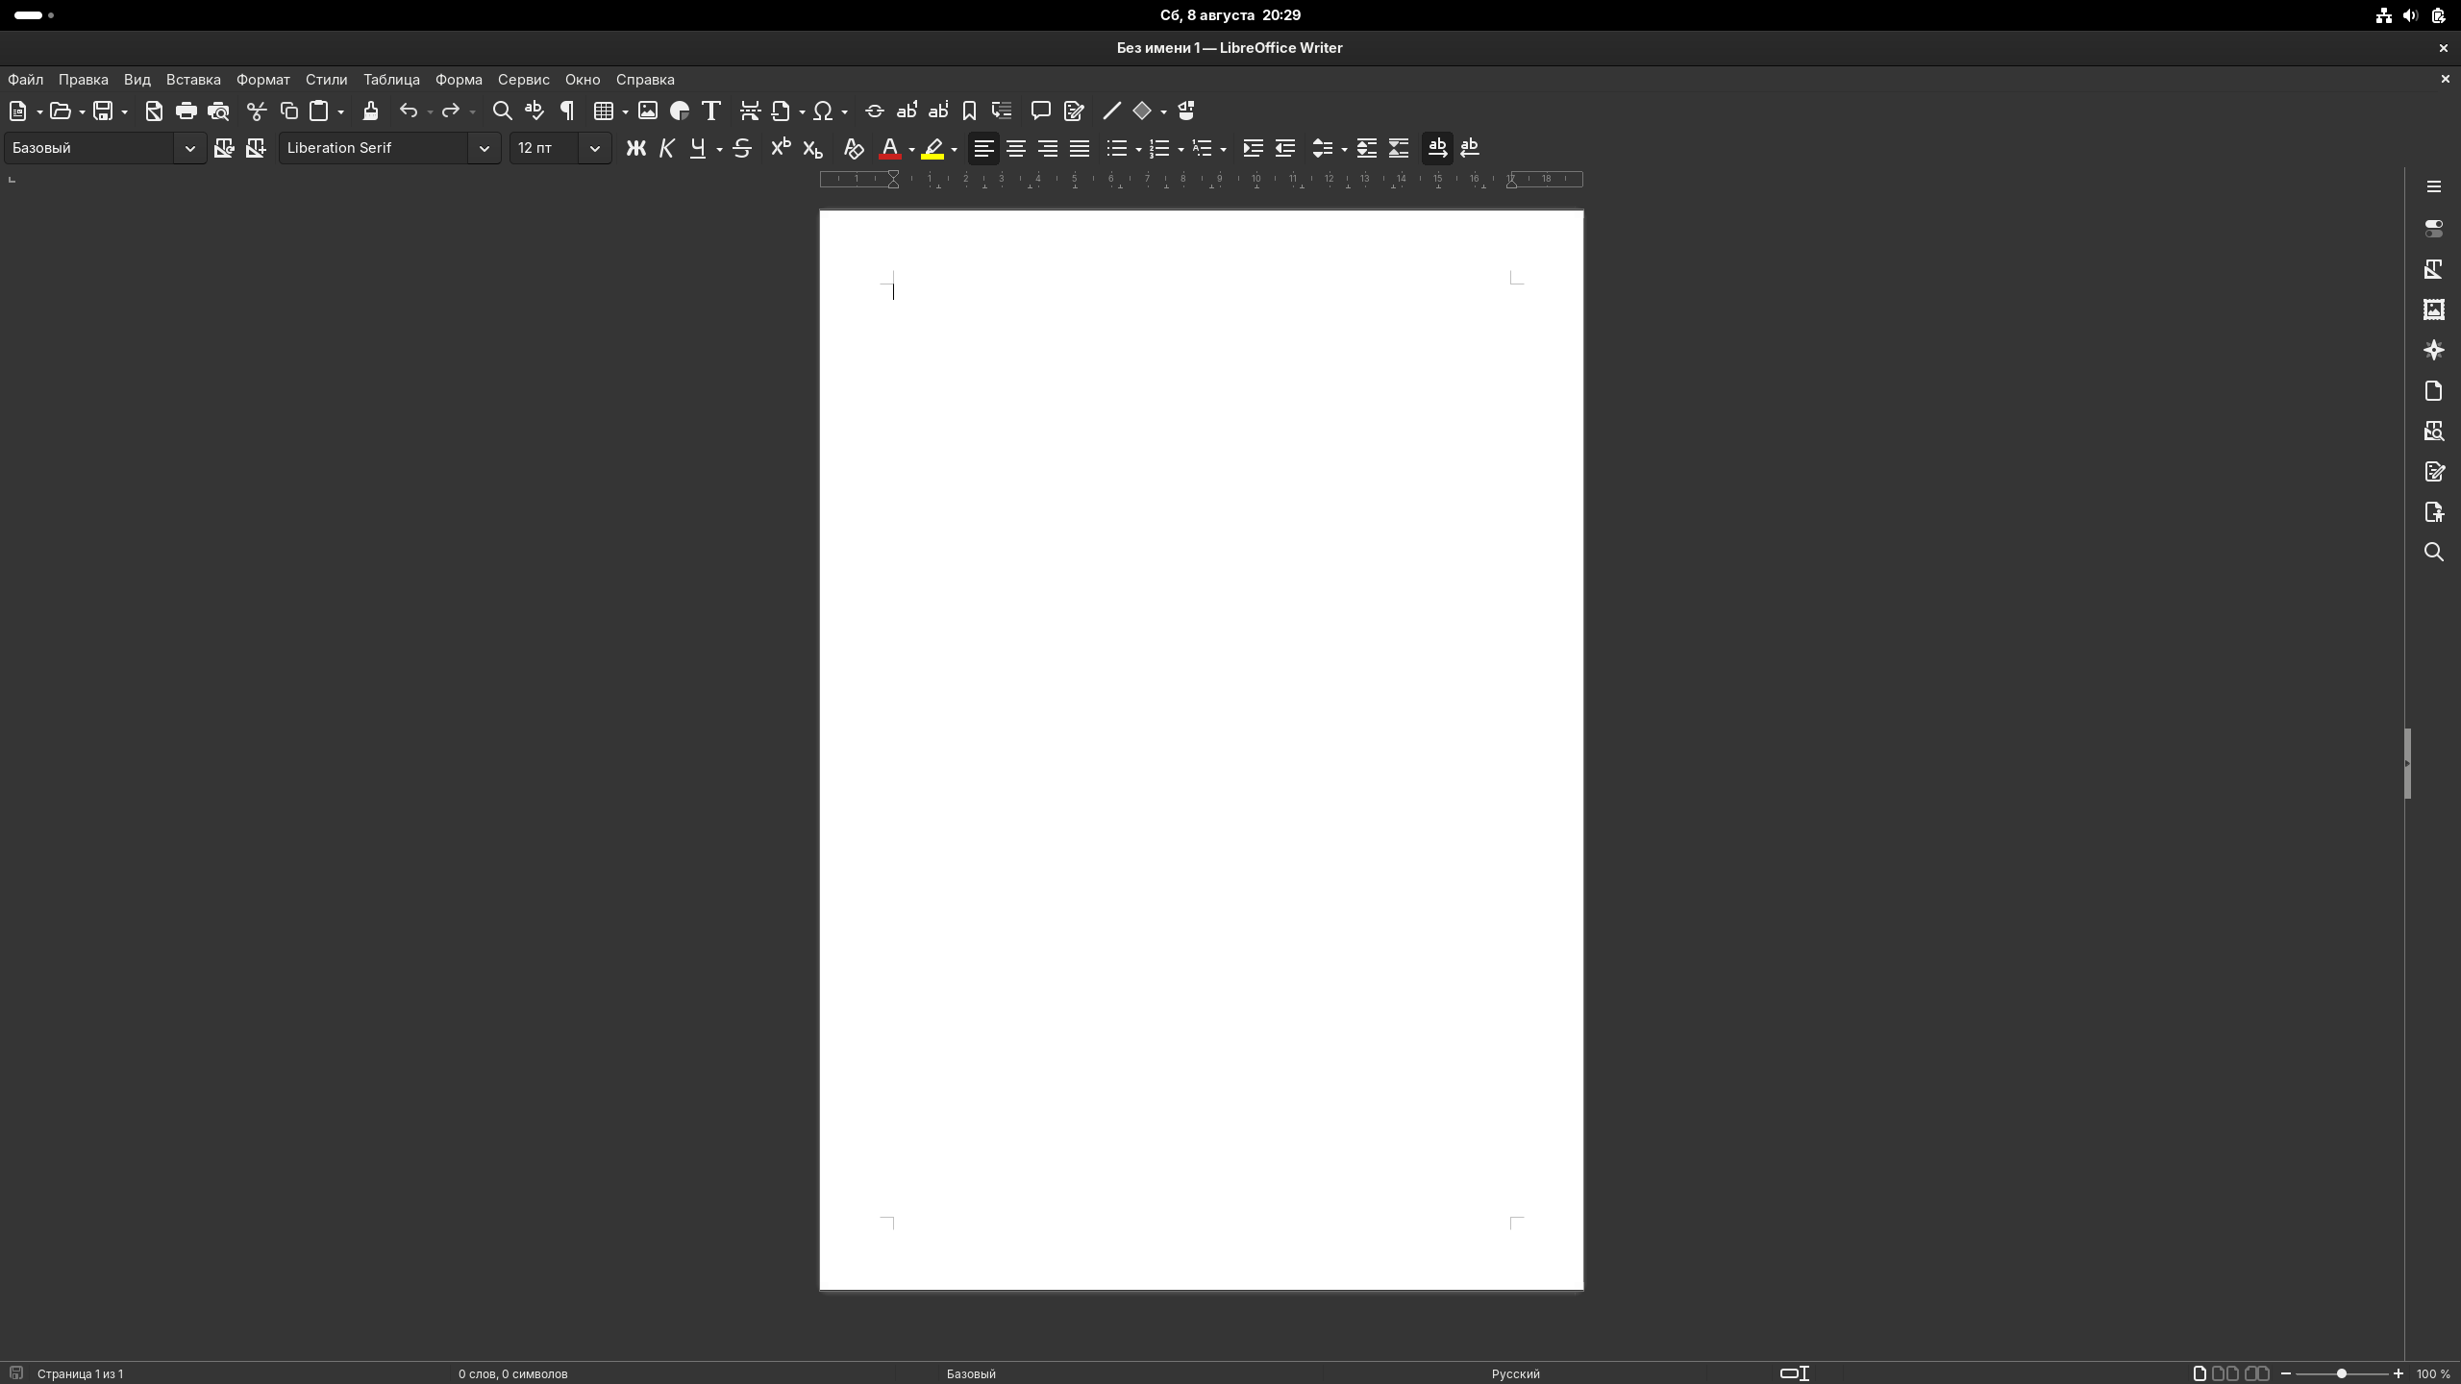Click the zoom slider handle
The height and width of the screenshot is (1384, 2461).
(x=2341, y=1373)
